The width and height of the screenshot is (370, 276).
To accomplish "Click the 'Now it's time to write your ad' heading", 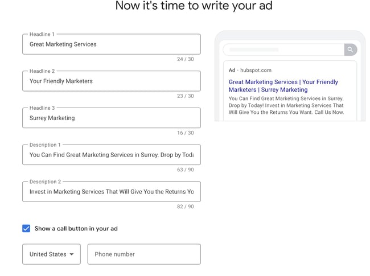I will 194,6.
